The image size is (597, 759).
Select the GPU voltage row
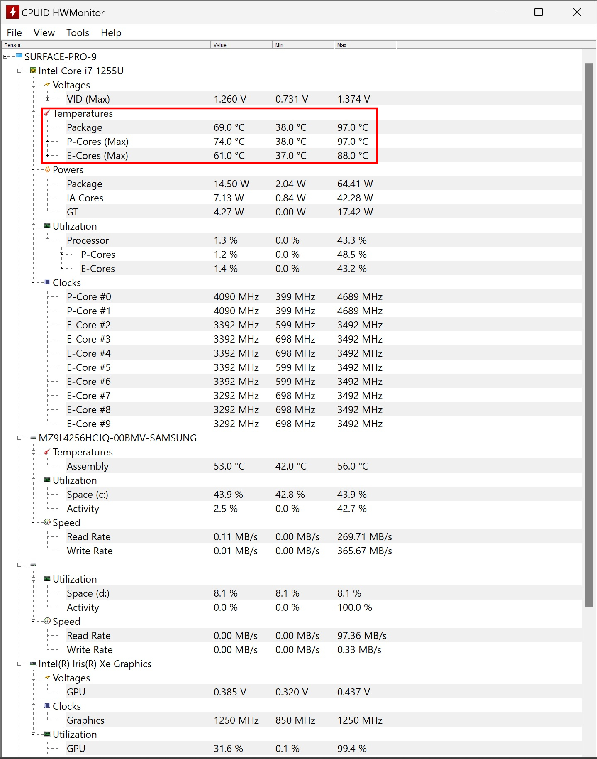(x=324, y=692)
